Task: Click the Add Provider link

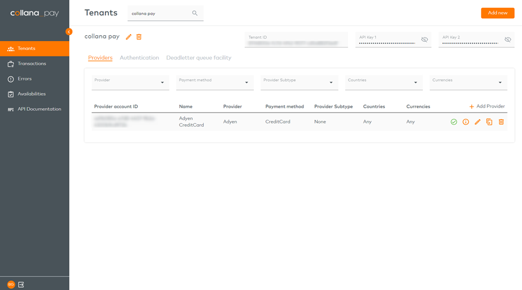Action: (487, 107)
